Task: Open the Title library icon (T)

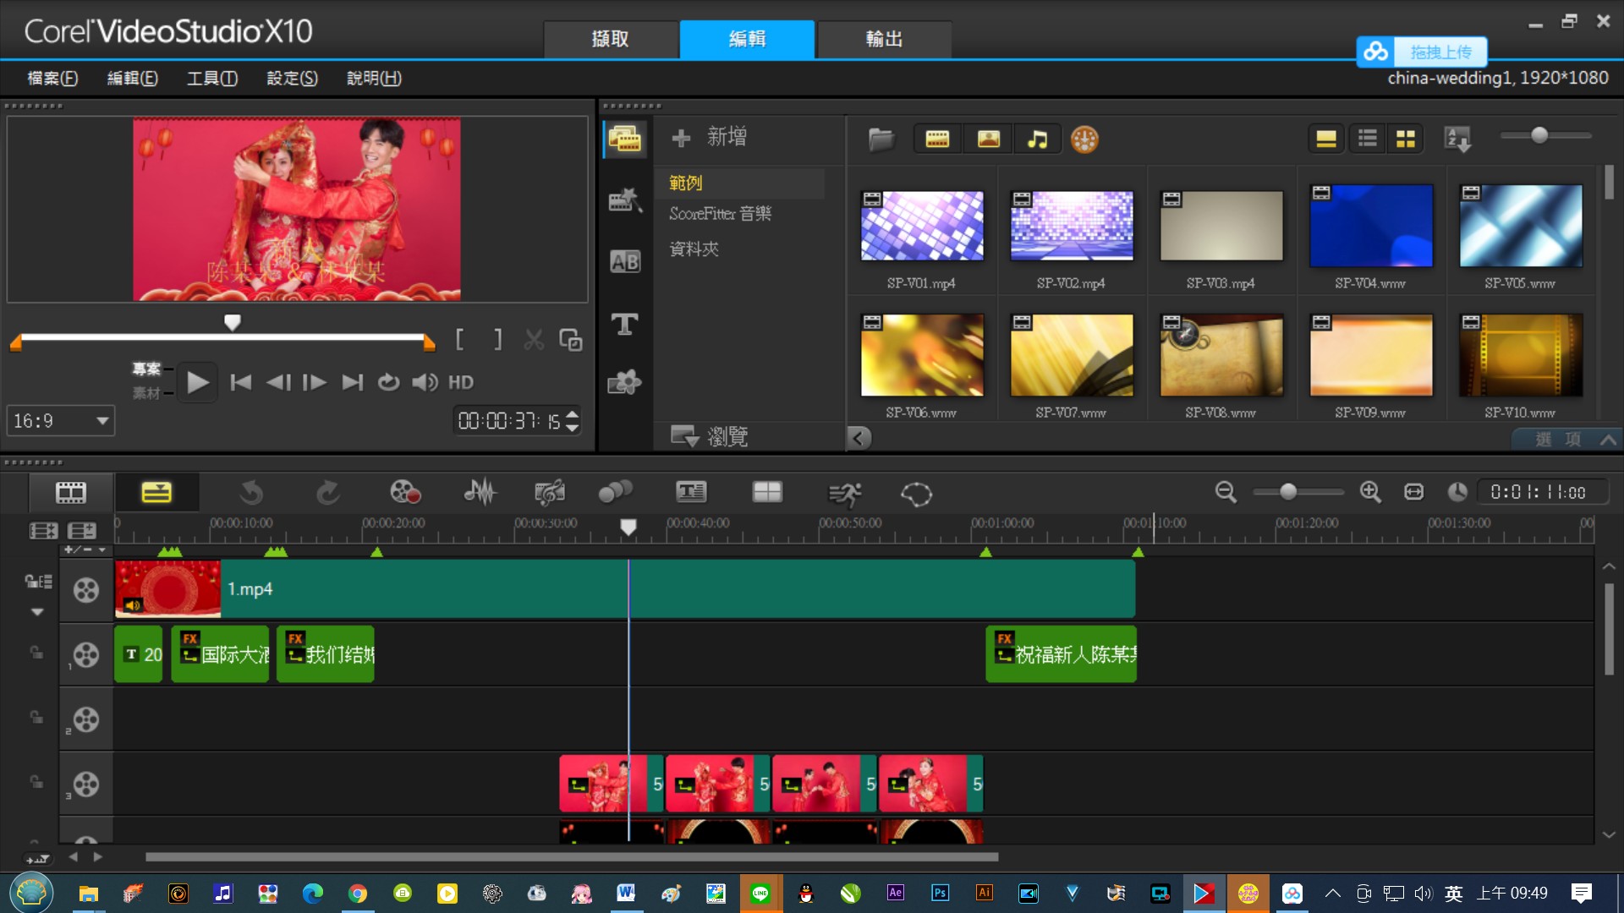Action: coord(625,324)
